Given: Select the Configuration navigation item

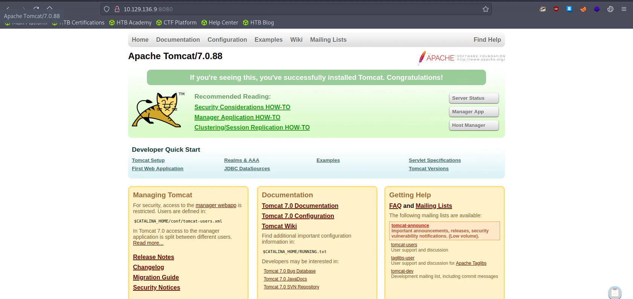Looking at the screenshot, I should [227, 40].
